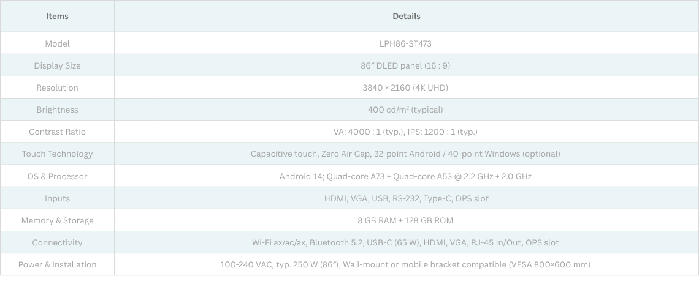Screen dimensions: 699x306
Task: Click the 8 GB RAM + 128 GB ROM value
Action: click(406, 220)
